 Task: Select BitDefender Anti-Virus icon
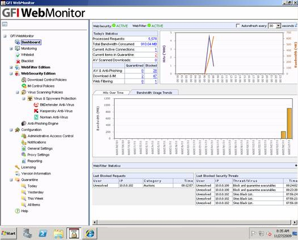coord(36,105)
